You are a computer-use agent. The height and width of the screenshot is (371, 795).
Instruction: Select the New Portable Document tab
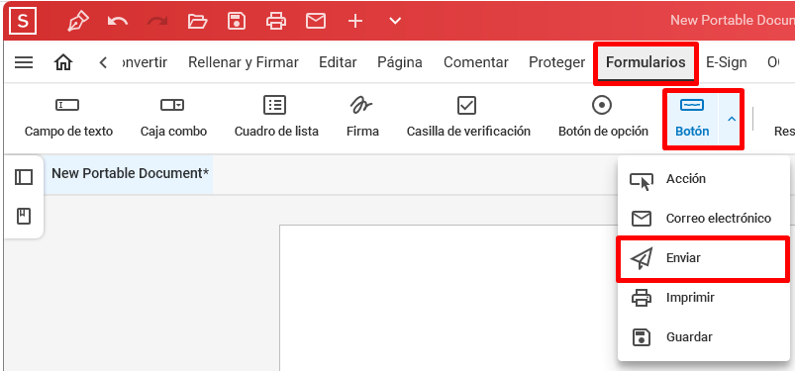pos(131,173)
